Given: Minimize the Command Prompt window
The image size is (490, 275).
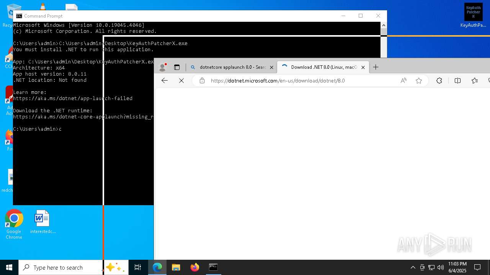Looking at the screenshot, I should (x=343, y=16).
